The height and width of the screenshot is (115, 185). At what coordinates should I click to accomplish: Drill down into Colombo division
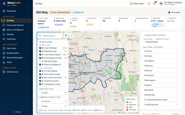161,51
